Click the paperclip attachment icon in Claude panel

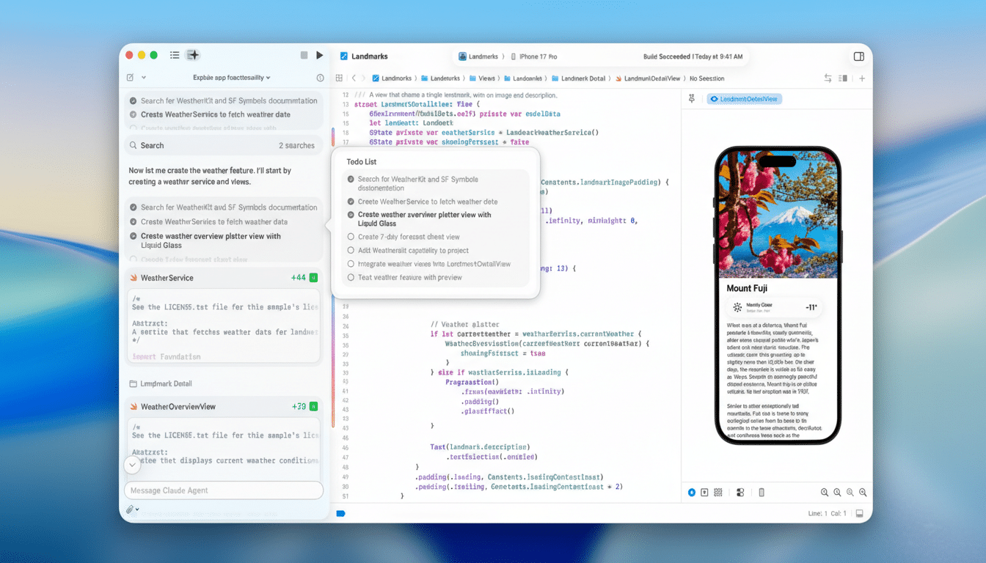(130, 509)
